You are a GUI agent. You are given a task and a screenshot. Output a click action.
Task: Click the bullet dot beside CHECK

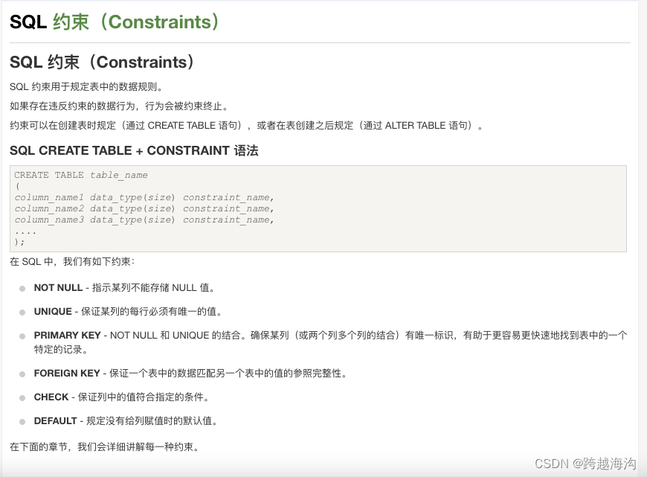22,397
